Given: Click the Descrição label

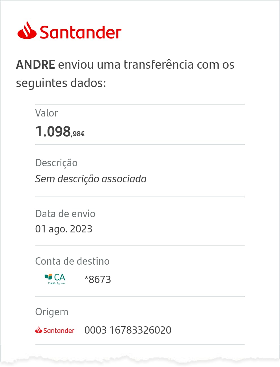Looking at the screenshot, I should 56,163.
